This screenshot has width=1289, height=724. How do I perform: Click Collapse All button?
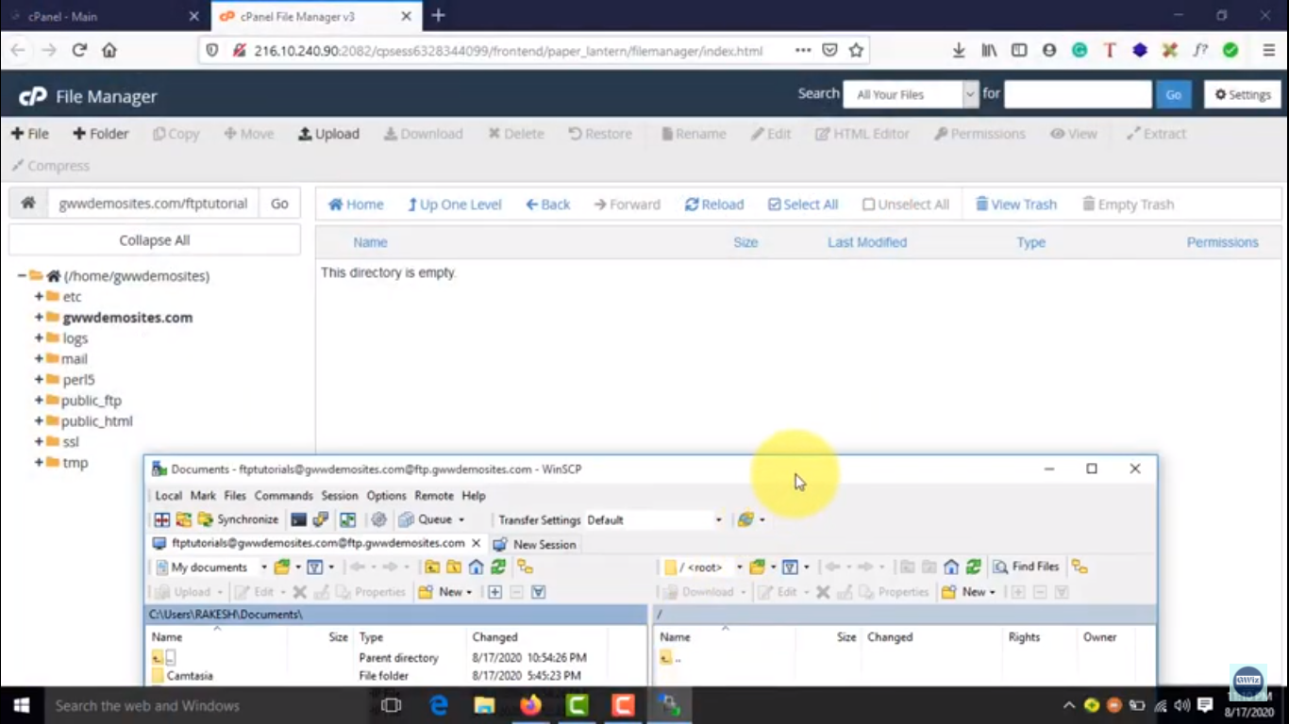155,240
